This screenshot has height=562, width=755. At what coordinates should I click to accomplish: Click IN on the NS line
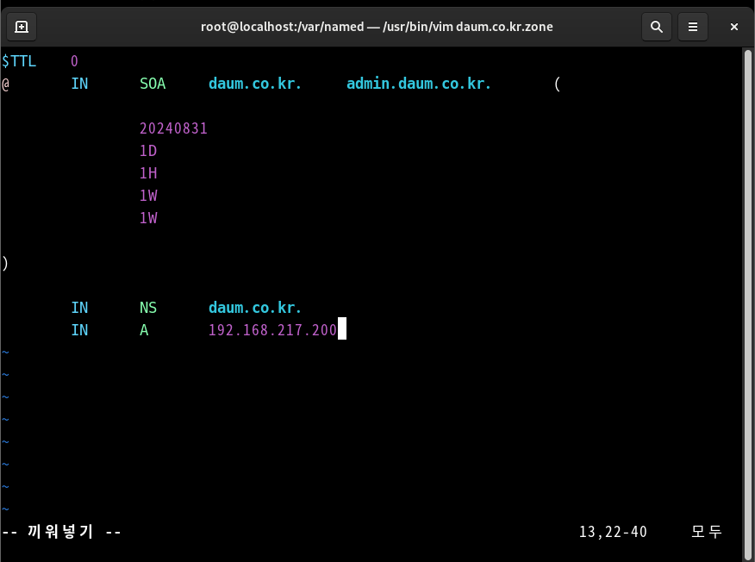pyautogui.click(x=79, y=308)
